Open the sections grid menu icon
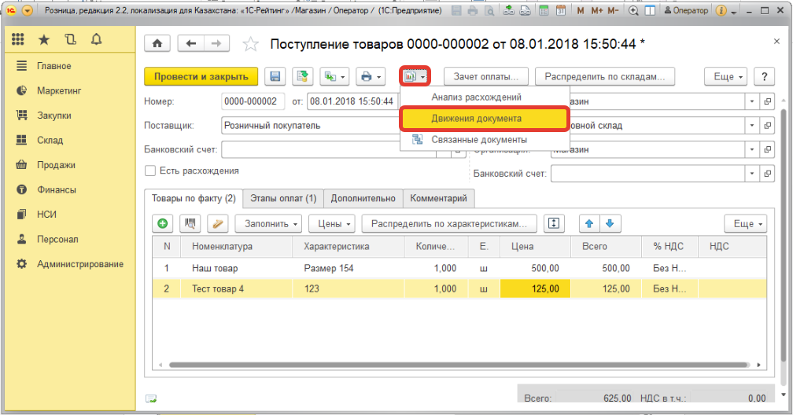This screenshot has width=793, height=415. (18, 39)
